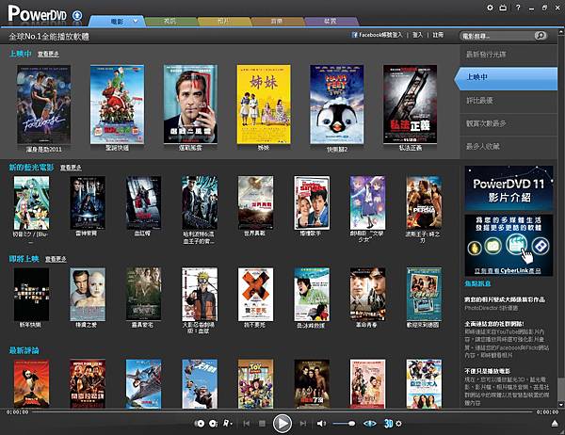
Task: Open the yellow 姊妹 movie poster
Action: pos(264,105)
